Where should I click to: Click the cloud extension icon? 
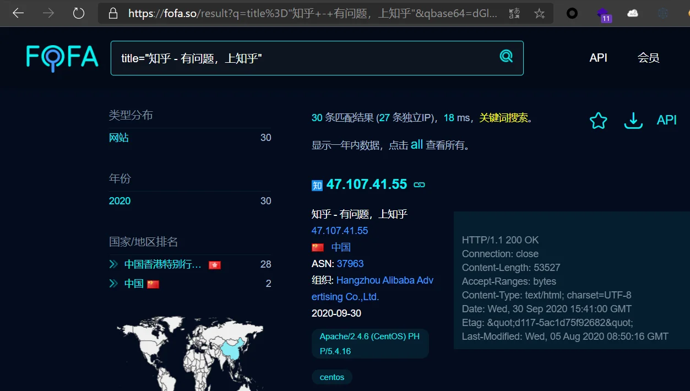633,13
